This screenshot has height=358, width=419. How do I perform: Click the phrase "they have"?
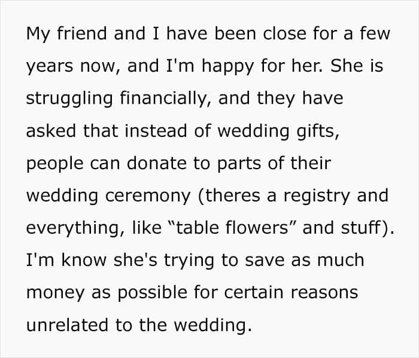[x=300, y=98]
